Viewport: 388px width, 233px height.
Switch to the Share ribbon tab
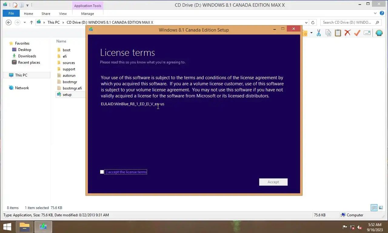[x=46, y=14]
